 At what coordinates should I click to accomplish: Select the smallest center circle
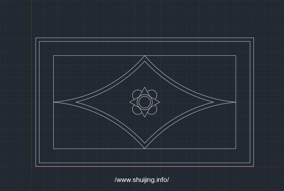[x=145, y=102]
